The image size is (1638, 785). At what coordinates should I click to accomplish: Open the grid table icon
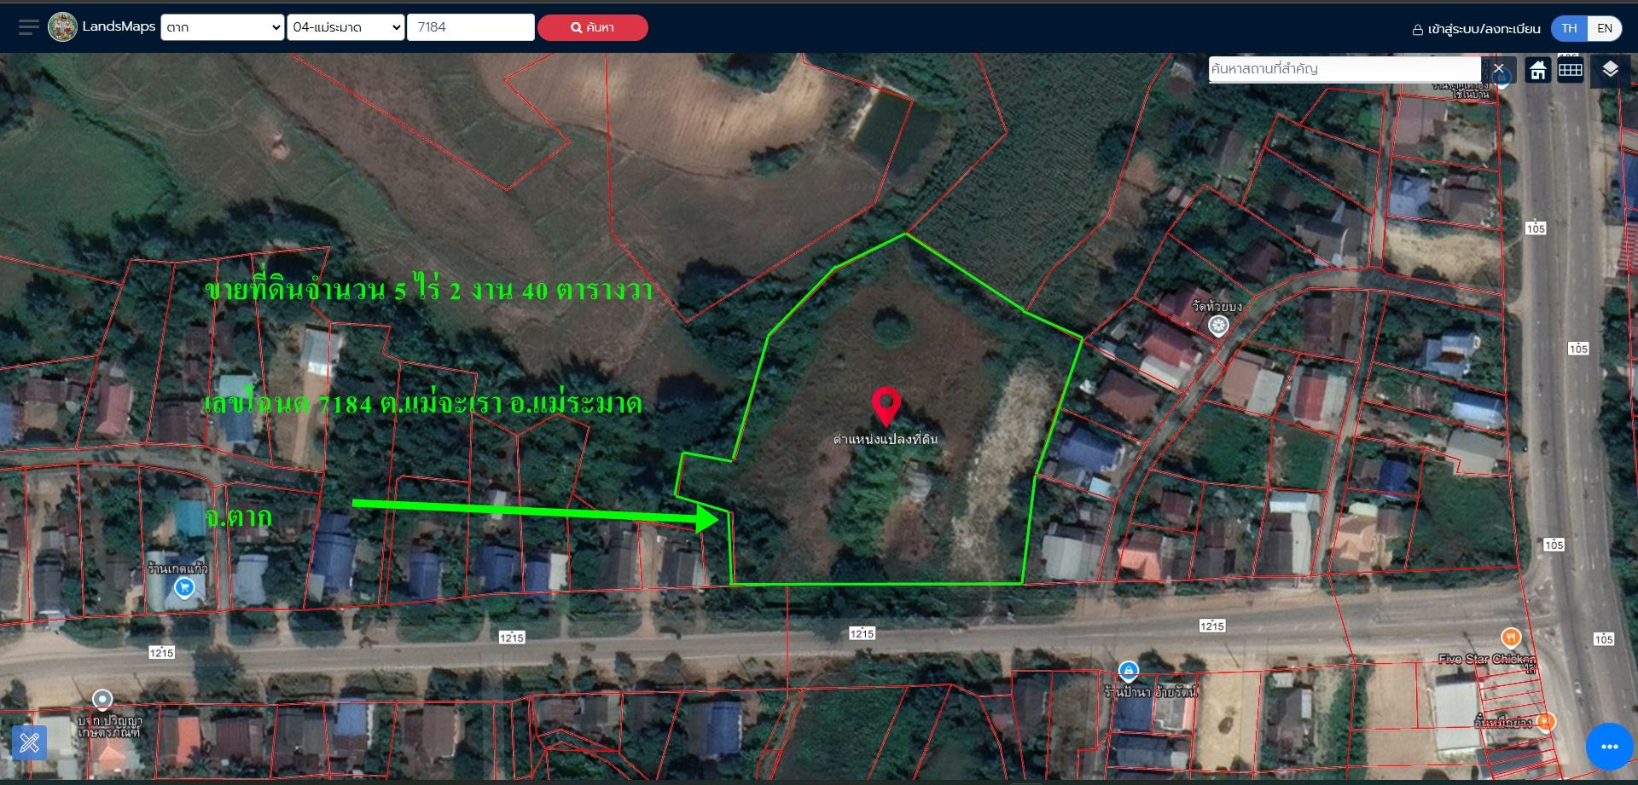pos(1571,70)
